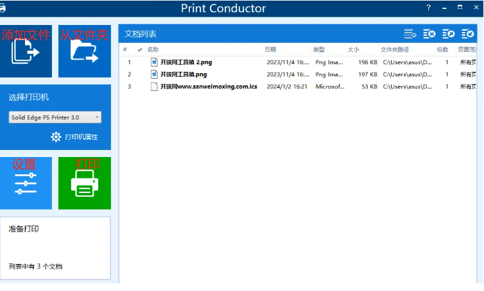This screenshot has width=484, height=291.
Task: Minimize the Print Conductor window
Action: 444,8
